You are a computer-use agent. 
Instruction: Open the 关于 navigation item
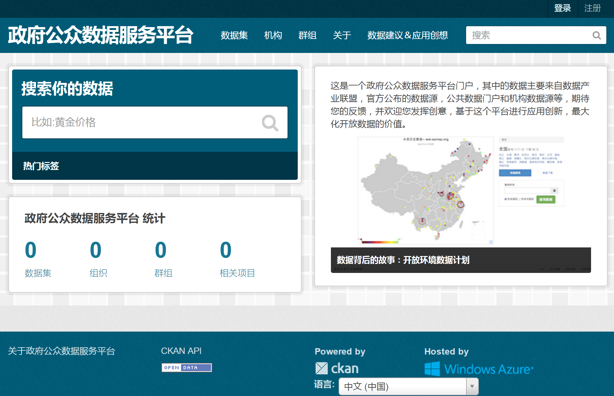point(342,35)
